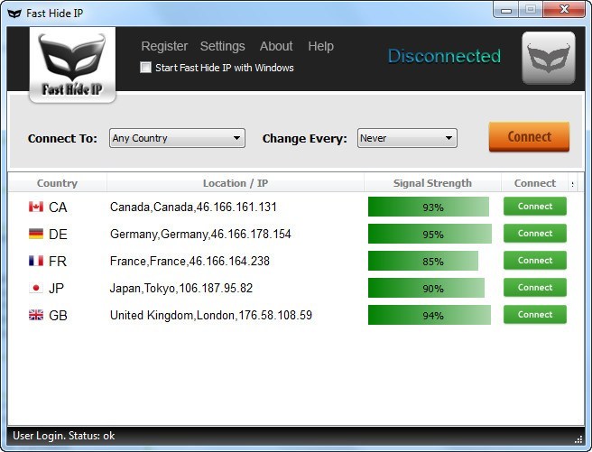Connect to the Japan Tokyo server
The image size is (592, 452).
(535, 288)
